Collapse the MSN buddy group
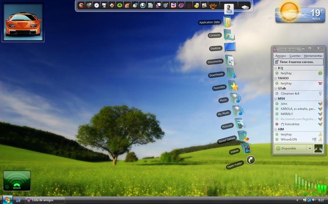328x204 pixels. pyautogui.click(x=276, y=99)
